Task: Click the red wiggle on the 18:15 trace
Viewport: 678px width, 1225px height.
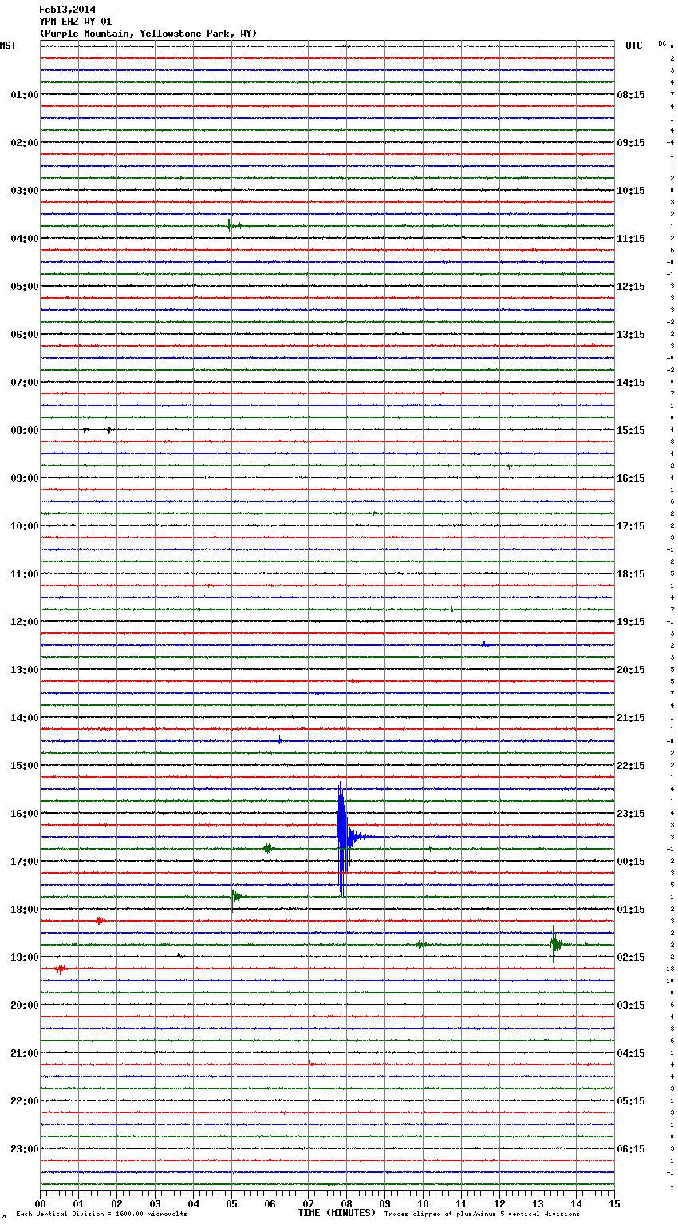Action: 101,921
